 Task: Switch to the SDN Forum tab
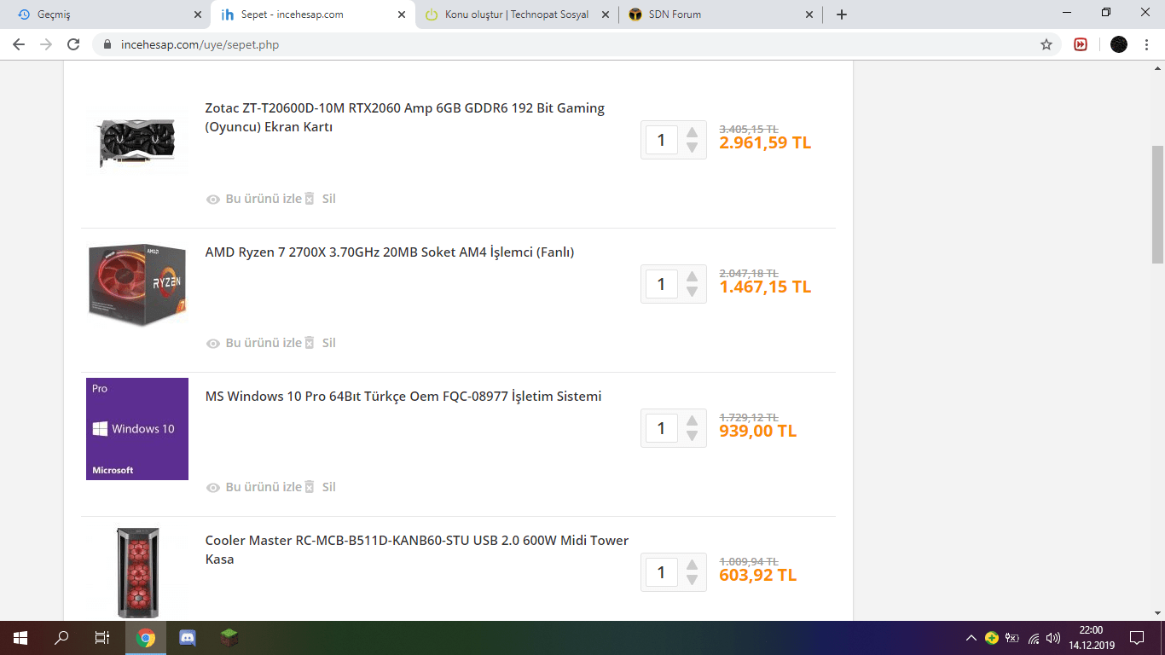coord(721,14)
